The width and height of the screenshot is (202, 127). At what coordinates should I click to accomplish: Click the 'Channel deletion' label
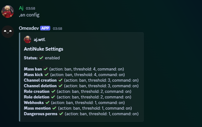[40, 86]
